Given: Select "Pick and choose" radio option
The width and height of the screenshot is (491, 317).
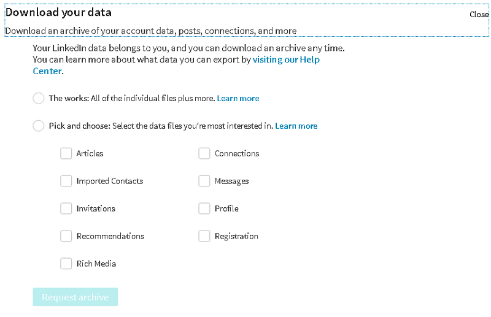Looking at the screenshot, I should click(x=39, y=126).
